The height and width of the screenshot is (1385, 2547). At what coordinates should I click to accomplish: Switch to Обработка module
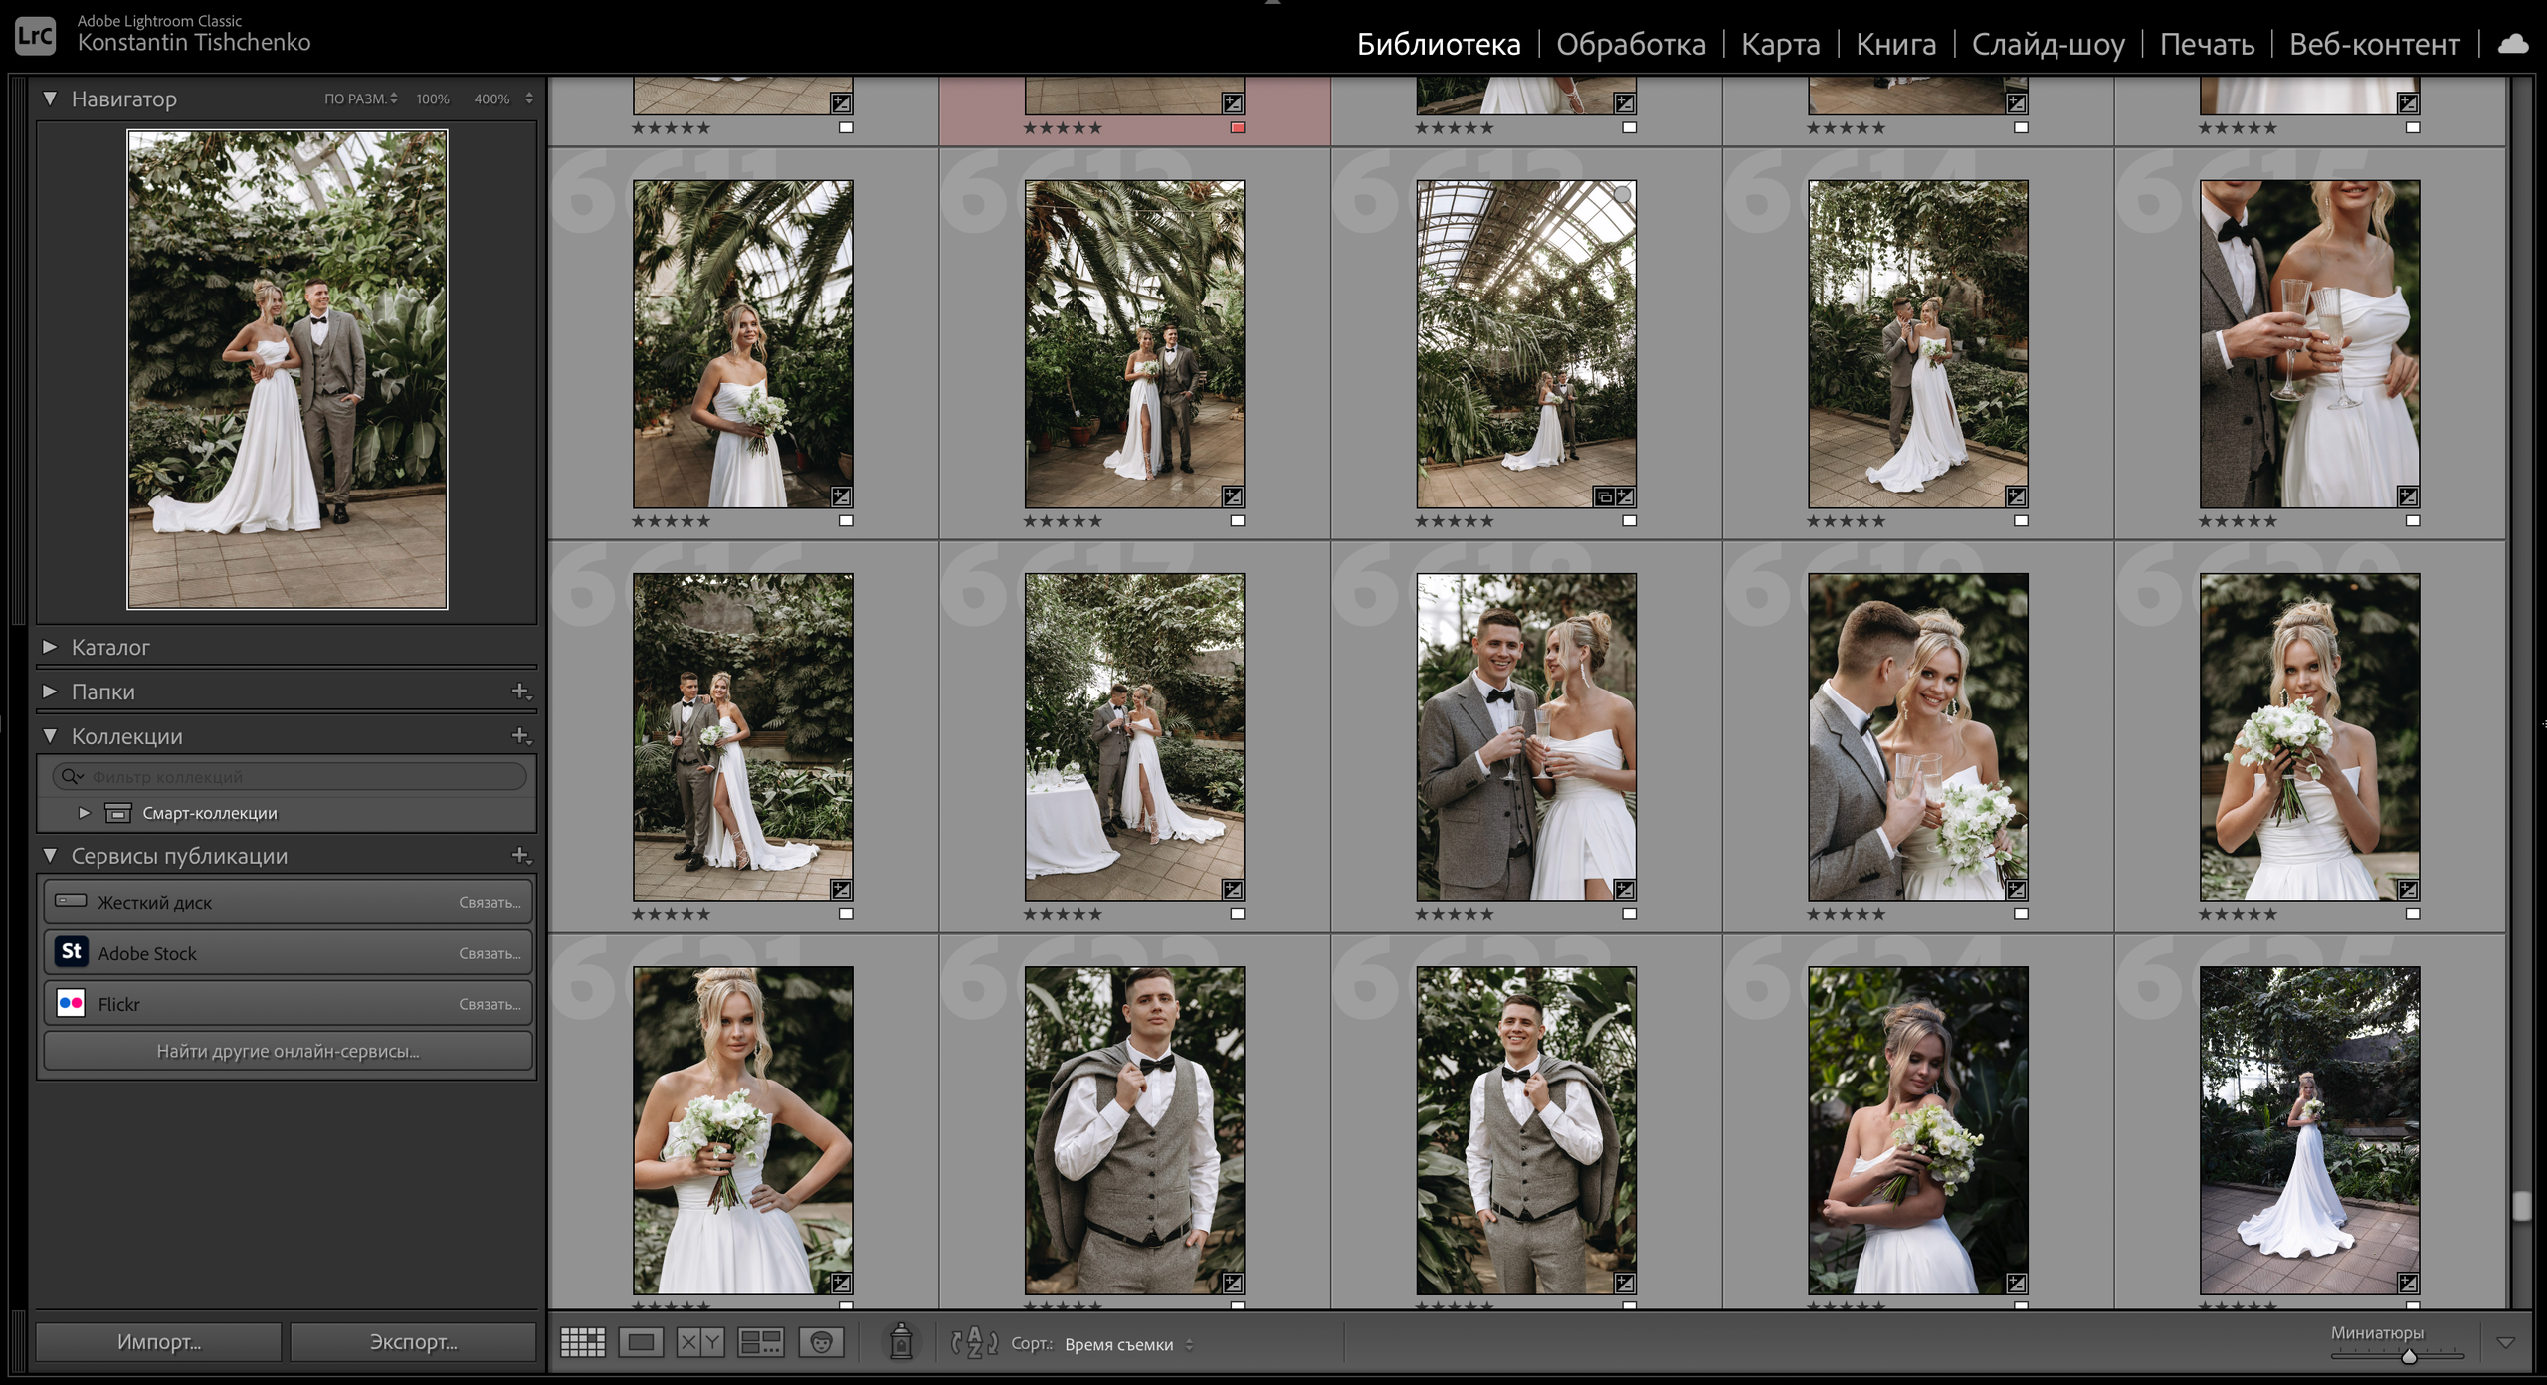point(1631,44)
